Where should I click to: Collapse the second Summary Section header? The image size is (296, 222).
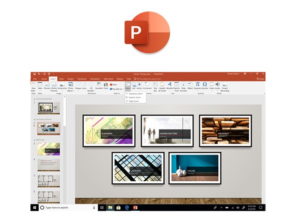pyautogui.click(x=35, y=119)
